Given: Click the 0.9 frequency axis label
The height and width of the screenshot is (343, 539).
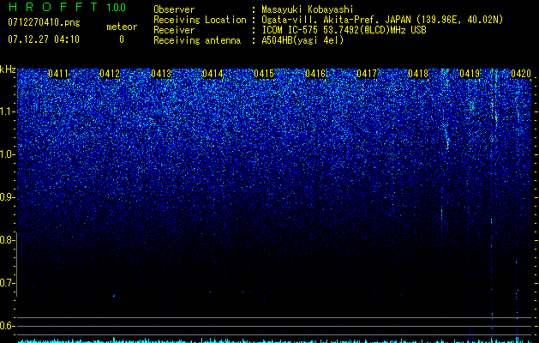Looking at the screenshot, I should point(8,197).
